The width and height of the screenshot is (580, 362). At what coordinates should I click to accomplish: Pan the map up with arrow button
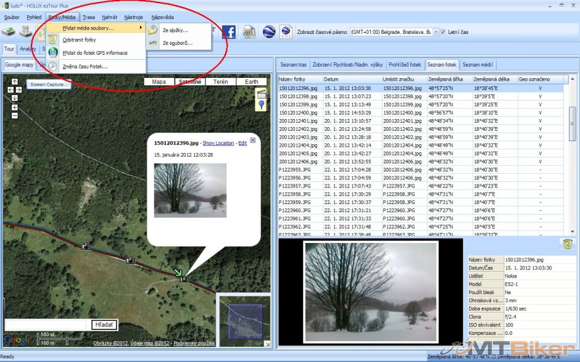[15, 82]
